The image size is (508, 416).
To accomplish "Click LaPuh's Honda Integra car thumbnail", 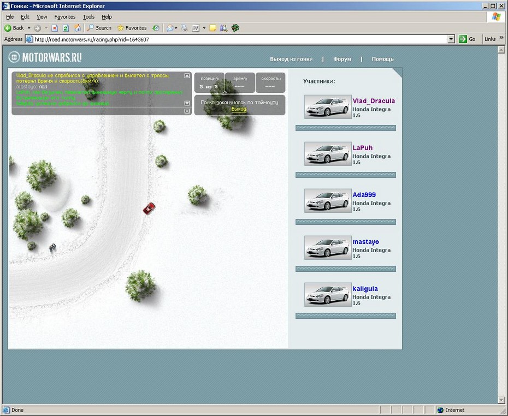I will tap(328, 154).
